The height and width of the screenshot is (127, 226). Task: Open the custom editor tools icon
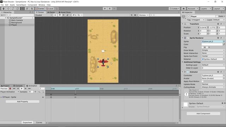click(32, 8)
